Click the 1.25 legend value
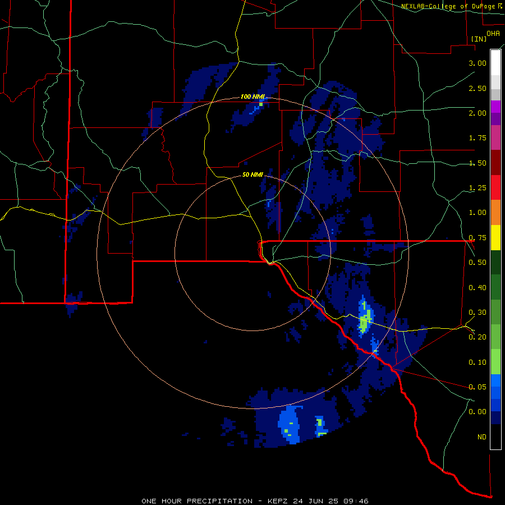Image resolution: width=505 pixels, height=505 pixels. click(478, 188)
